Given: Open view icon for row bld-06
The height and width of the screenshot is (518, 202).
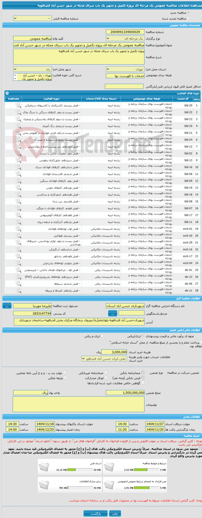Looking at the screenshot, I should click(18, 174).
